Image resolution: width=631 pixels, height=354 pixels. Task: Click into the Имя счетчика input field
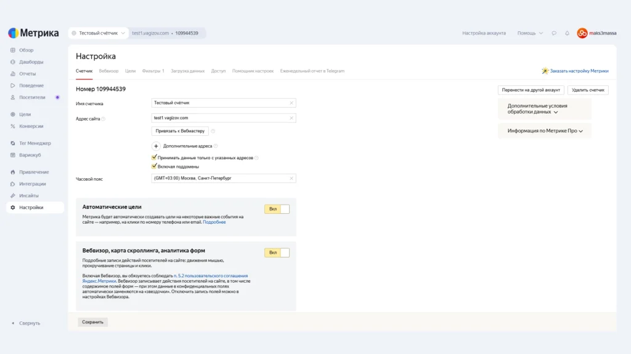coord(224,103)
